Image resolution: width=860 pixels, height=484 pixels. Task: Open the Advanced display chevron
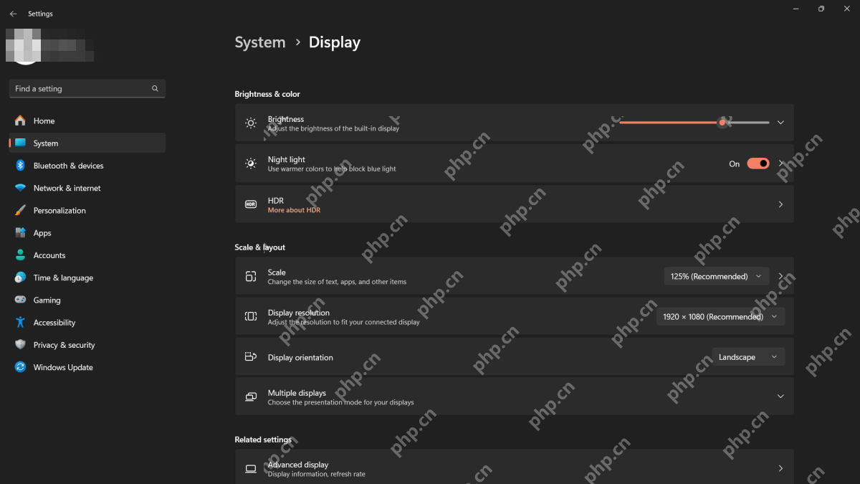pyautogui.click(x=780, y=468)
